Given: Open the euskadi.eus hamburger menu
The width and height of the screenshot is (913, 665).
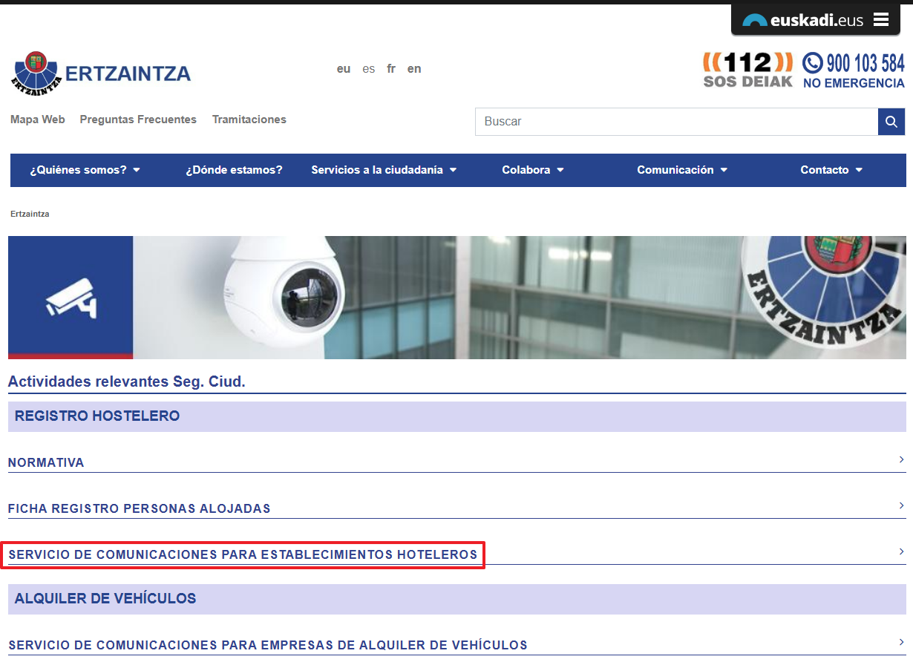Looking at the screenshot, I should 881,20.
